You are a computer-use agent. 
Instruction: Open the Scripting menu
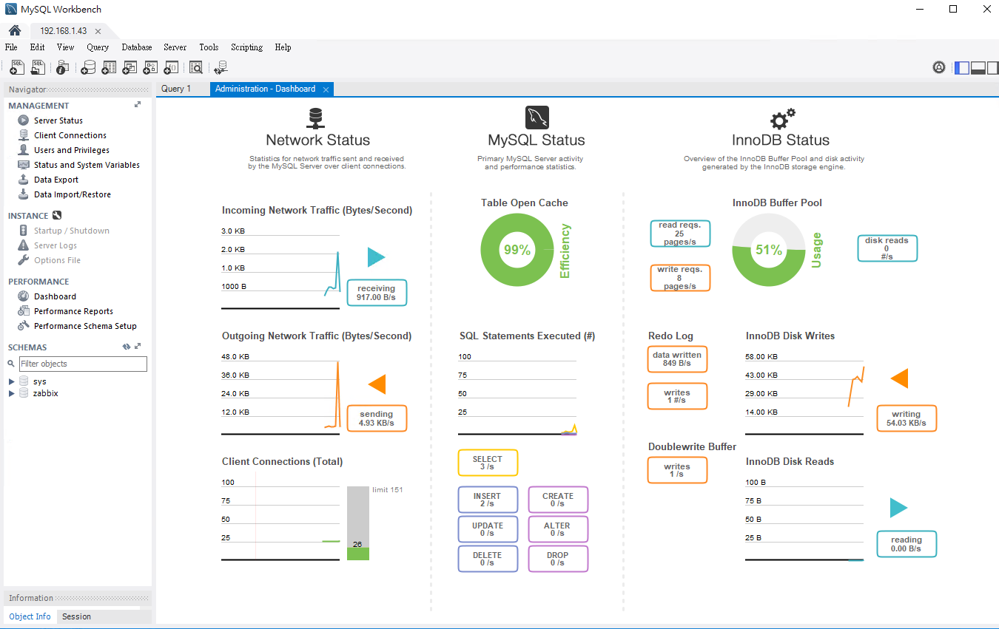click(246, 47)
